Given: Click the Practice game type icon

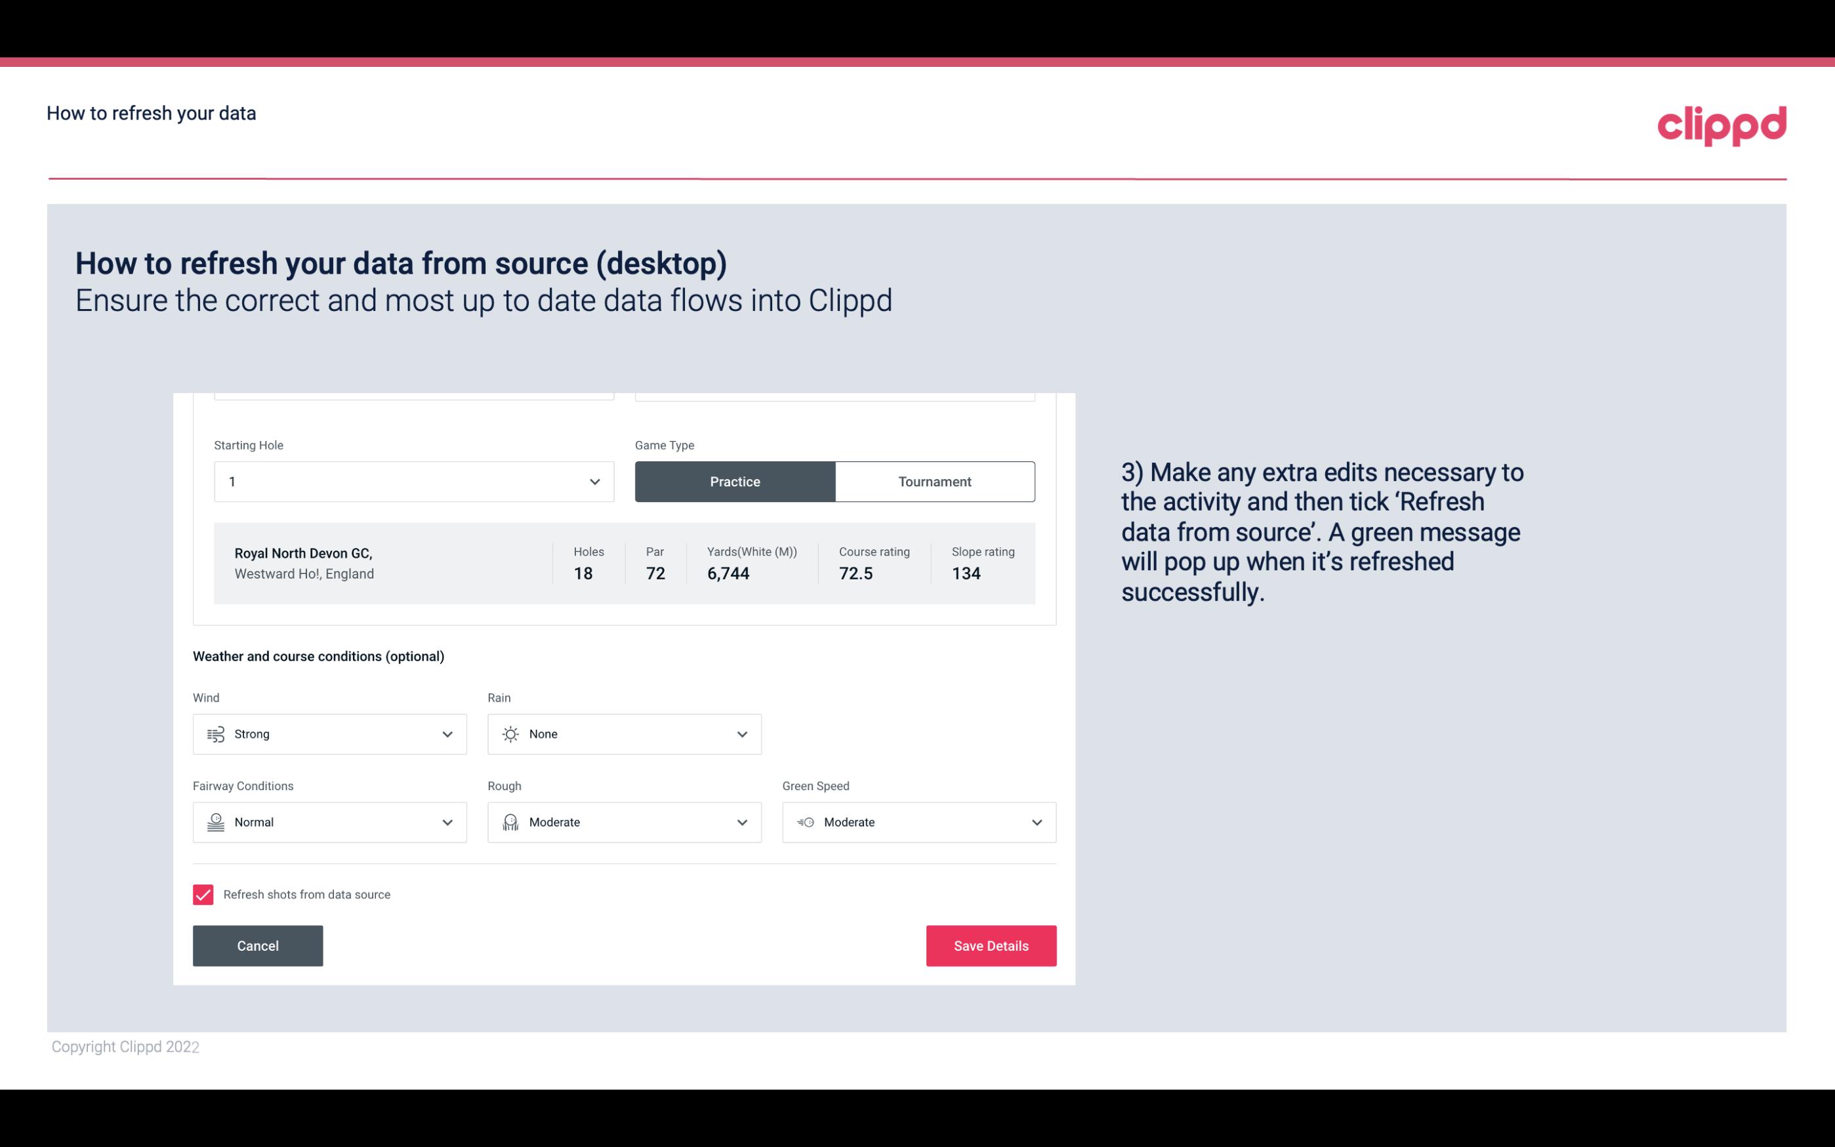Looking at the screenshot, I should coord(735,481).
